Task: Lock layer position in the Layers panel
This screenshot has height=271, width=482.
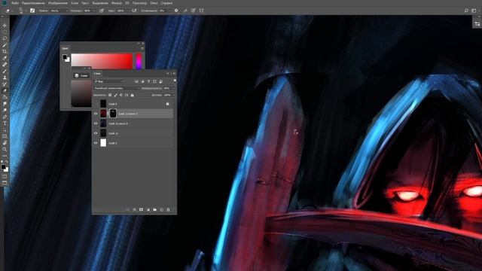Action: point(120,96)
